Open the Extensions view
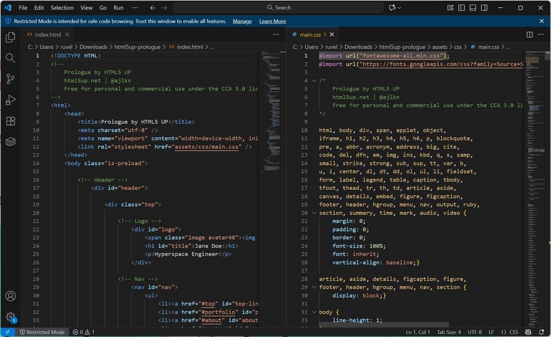The width and height of the screenshot is (551, 337). click(10, 121)
